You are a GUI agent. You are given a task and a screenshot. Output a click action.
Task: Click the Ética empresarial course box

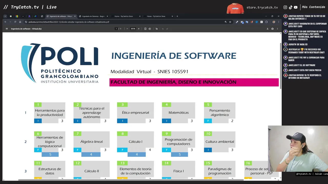135,113
